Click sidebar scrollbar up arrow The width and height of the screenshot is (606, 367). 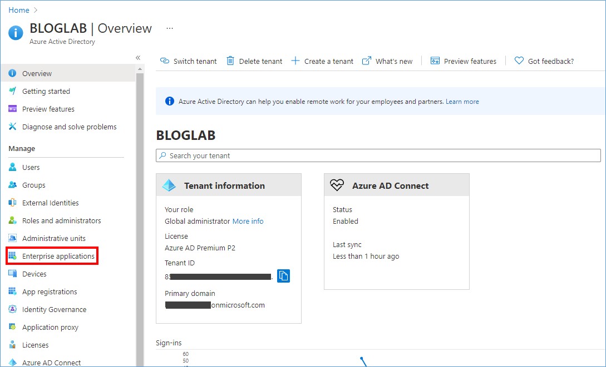[x=140, y=69]
